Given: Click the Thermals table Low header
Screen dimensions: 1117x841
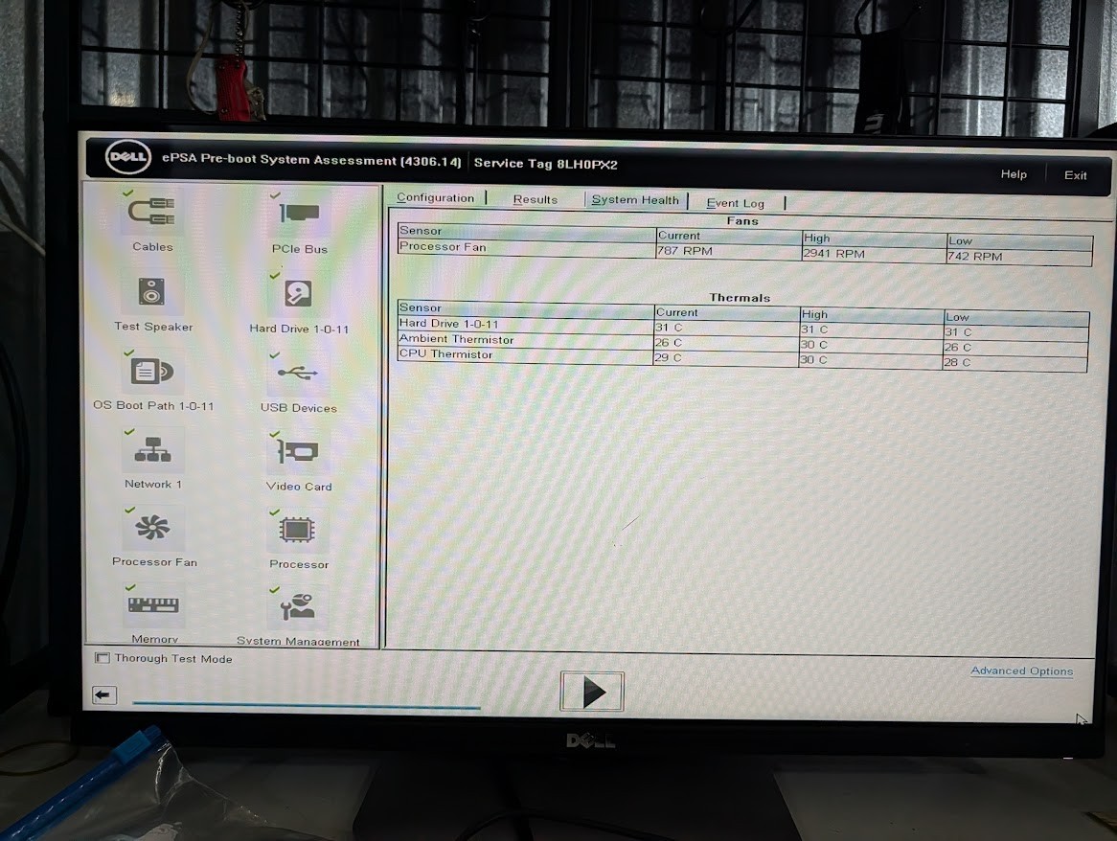Looking at the screenshot, I should 957,317.
